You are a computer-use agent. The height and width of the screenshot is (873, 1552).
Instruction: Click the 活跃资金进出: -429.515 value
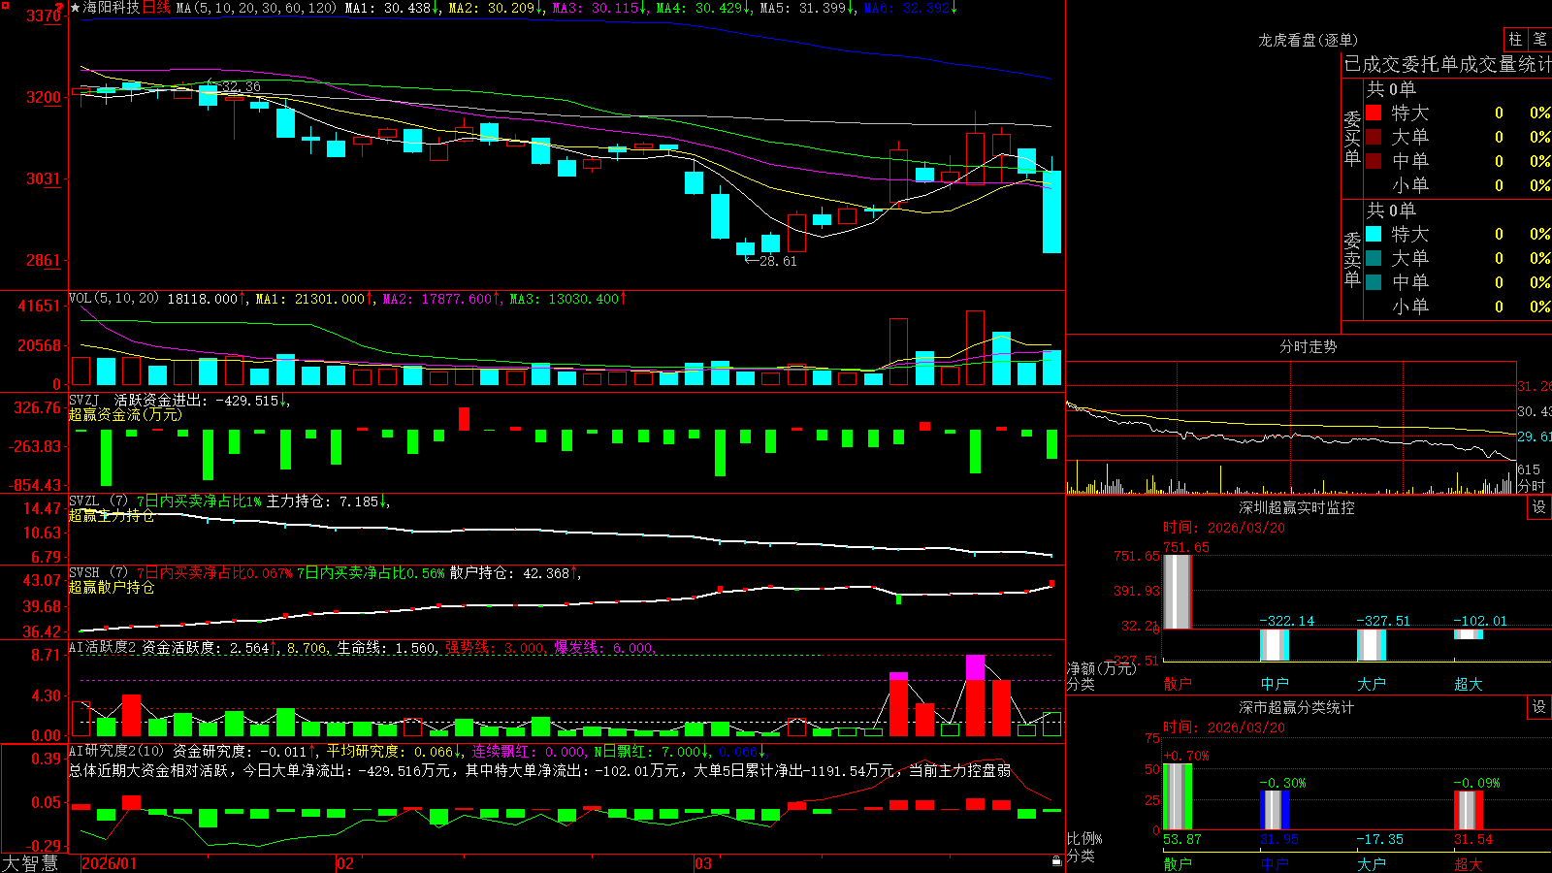[202, 400]
